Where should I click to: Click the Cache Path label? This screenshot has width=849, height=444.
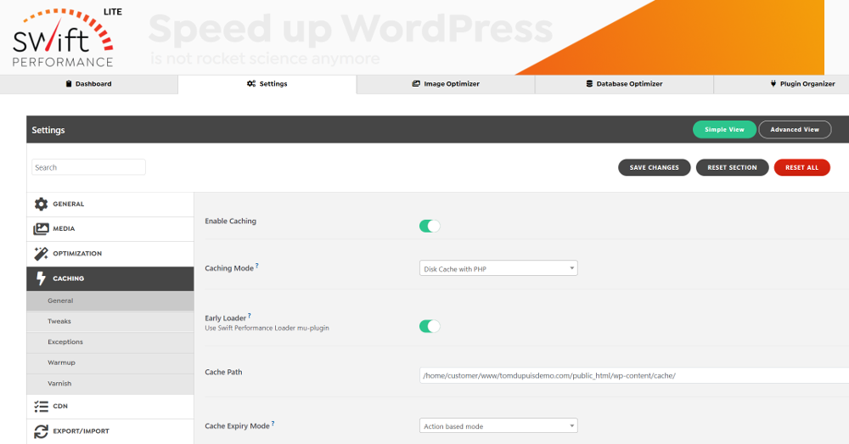click(x=223, y=372)
